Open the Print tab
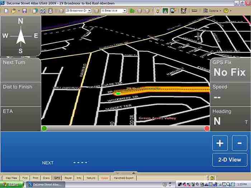Viewport: 251px width, 188px height. pos(35,178)
